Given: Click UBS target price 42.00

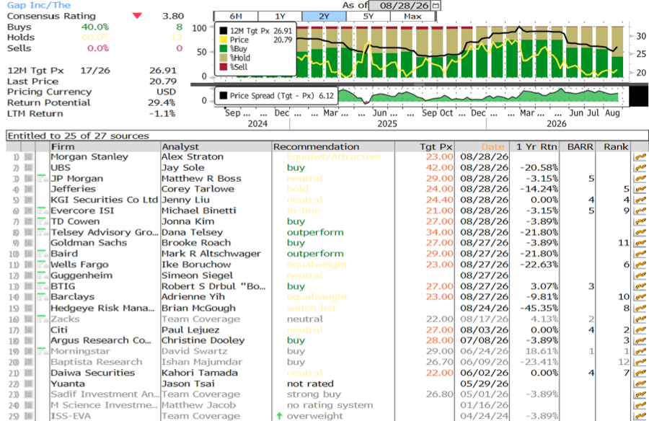Looking at the screenshot, I should click(440, 168).
